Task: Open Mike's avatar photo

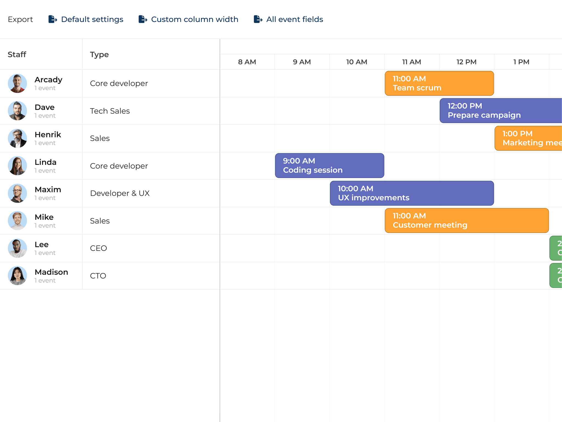Action: coord(17,221)
